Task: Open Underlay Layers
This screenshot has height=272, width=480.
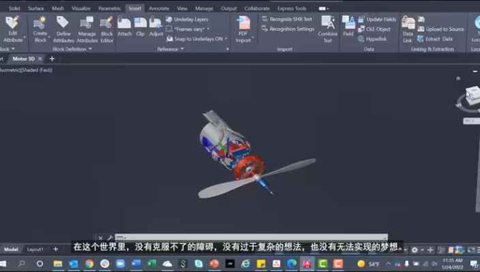Action: click(187, 19)
